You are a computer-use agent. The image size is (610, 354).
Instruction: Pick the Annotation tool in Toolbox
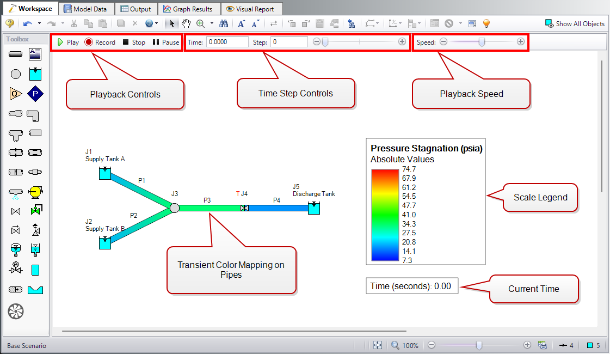pos(35,54)
